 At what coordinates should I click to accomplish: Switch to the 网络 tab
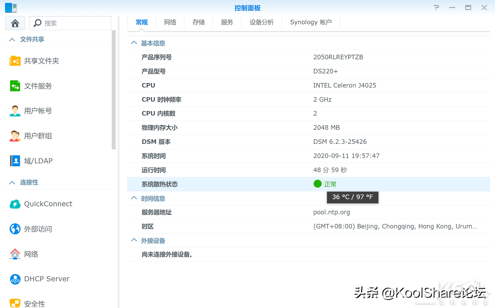click(170, 22)
